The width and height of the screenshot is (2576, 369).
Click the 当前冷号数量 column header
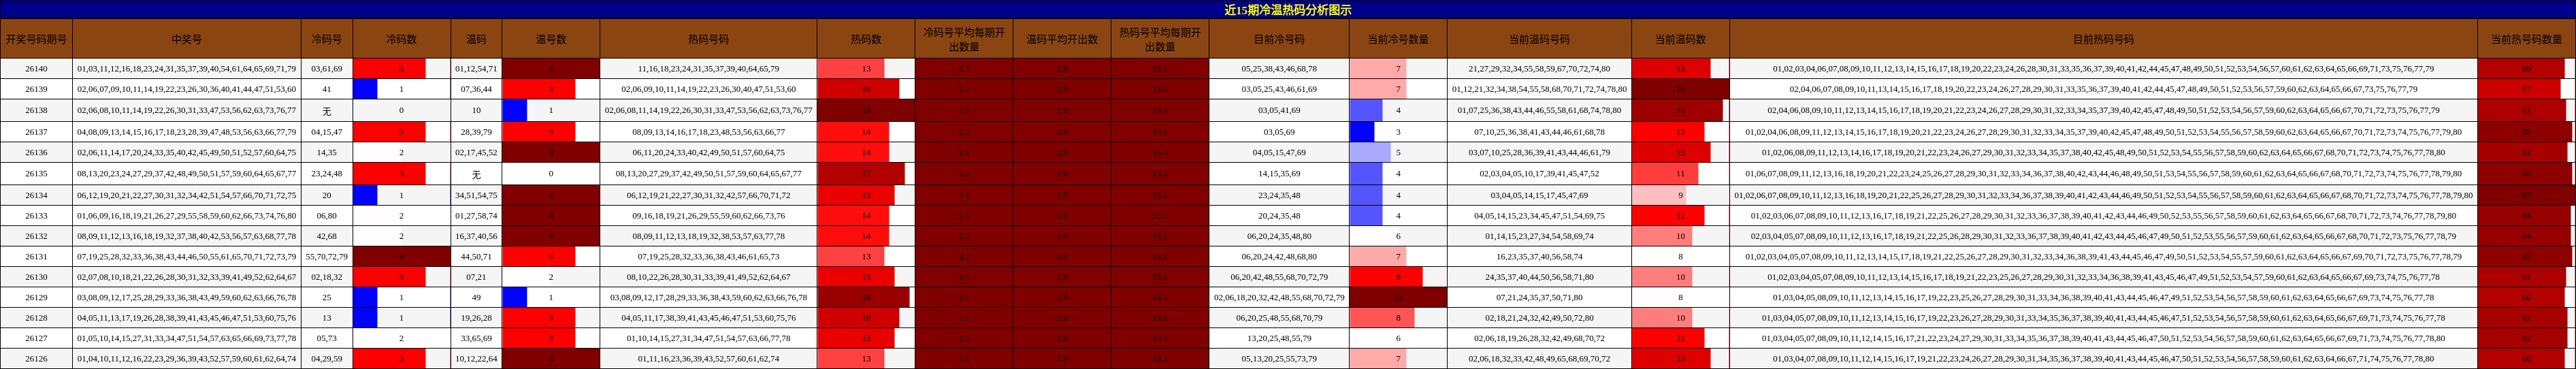1398,39
